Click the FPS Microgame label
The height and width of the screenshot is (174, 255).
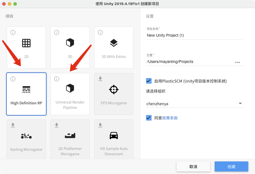coord(114,103)
